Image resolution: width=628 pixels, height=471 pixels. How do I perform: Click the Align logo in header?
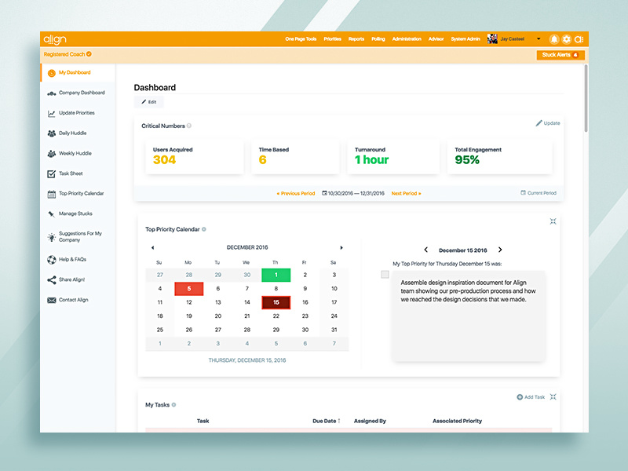55,39
